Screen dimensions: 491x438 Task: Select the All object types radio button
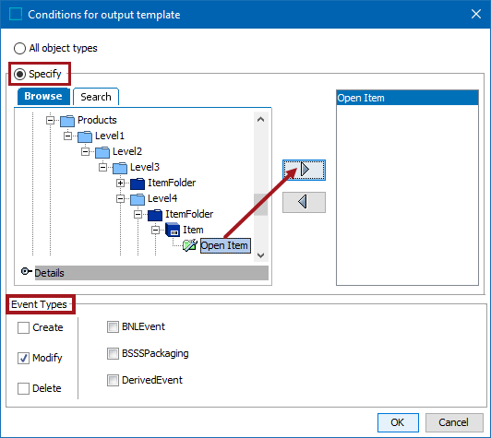point(19,48)
